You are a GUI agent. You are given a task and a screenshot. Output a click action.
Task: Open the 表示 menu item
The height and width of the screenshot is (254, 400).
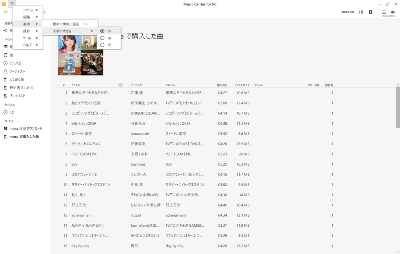pos(28,24)
